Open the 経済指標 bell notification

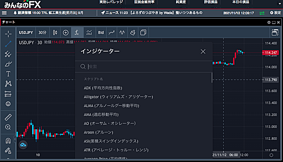coord(48,13)
